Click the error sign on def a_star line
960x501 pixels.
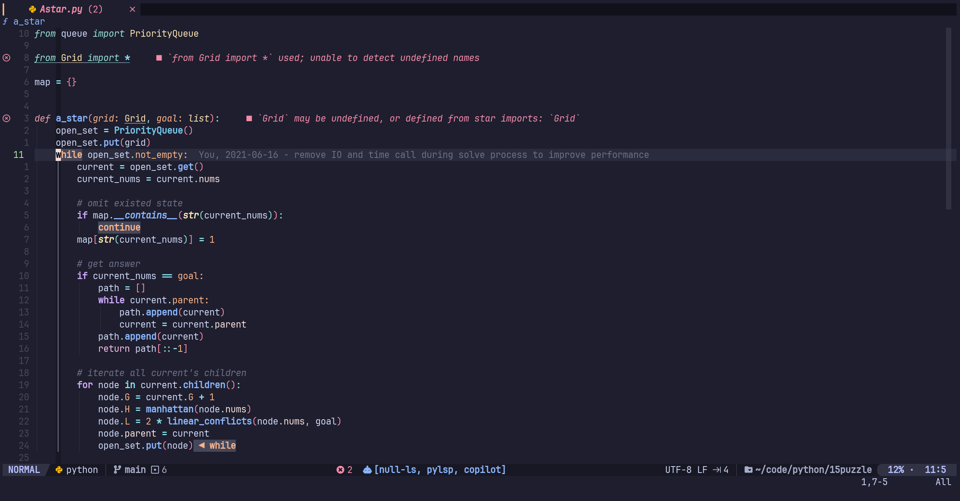[7, 119]
